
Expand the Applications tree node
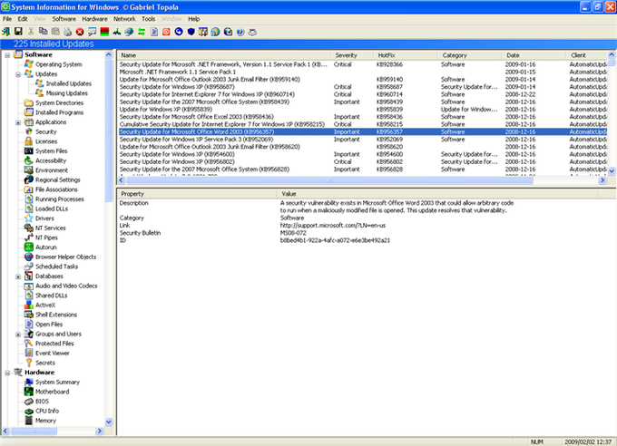[18, 122]
